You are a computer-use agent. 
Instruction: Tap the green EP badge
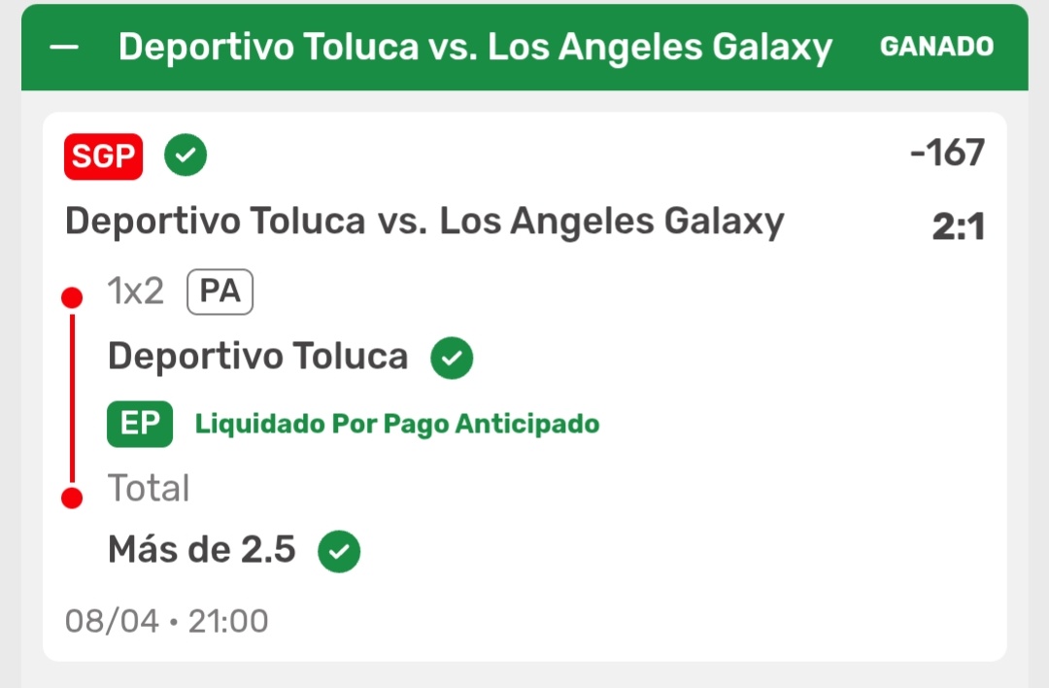[140, 424]
